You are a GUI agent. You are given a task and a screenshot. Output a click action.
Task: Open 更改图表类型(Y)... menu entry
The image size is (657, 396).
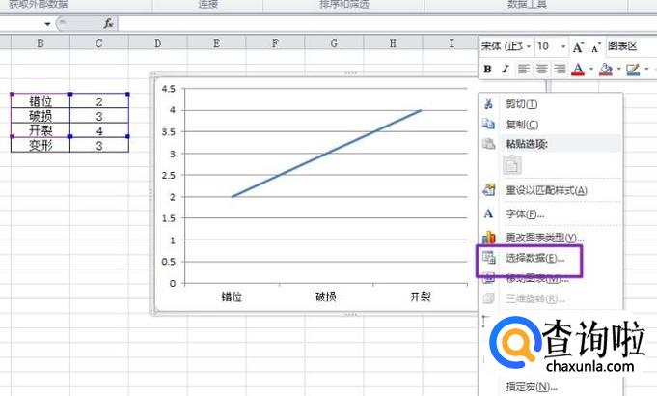(544, 238)
